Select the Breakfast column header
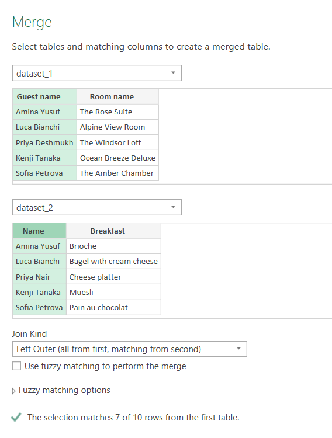 (x=113, y=231)
